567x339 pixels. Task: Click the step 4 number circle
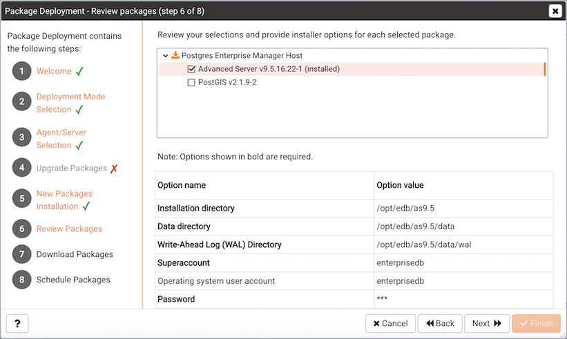point(21,168)
